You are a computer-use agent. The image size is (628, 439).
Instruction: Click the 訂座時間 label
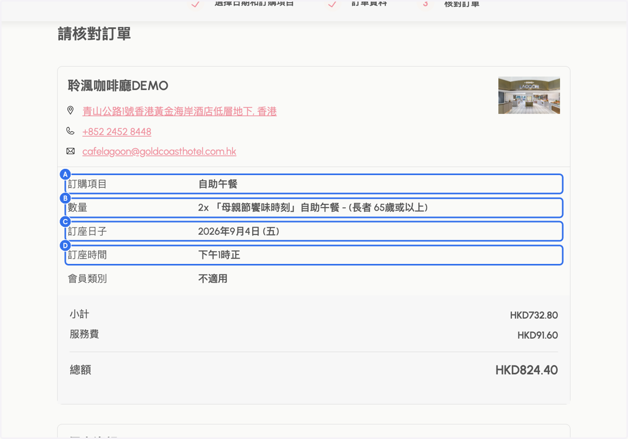(x=87, y=255)
